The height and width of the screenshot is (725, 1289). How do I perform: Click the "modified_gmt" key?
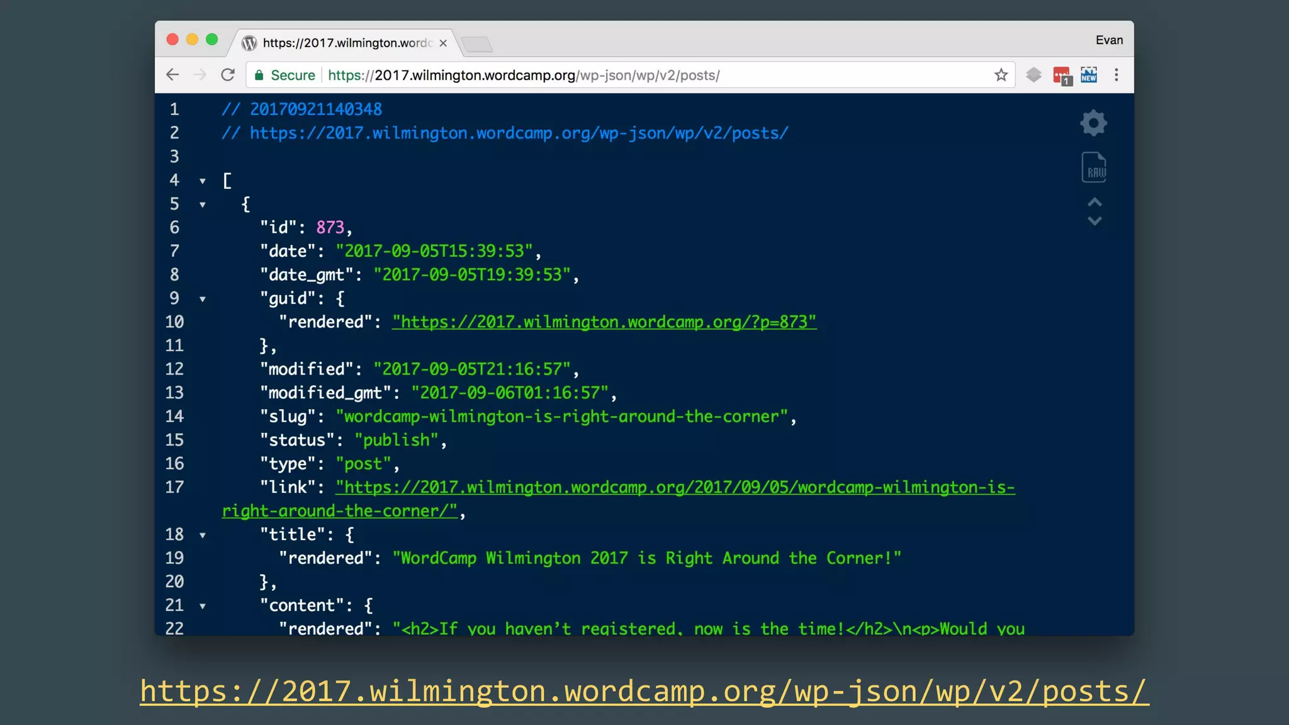coord(325,393)
